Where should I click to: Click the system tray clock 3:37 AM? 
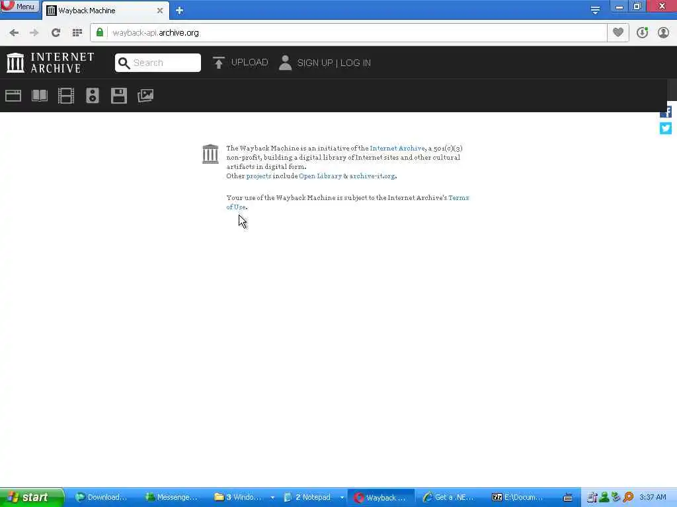[653, 497]
